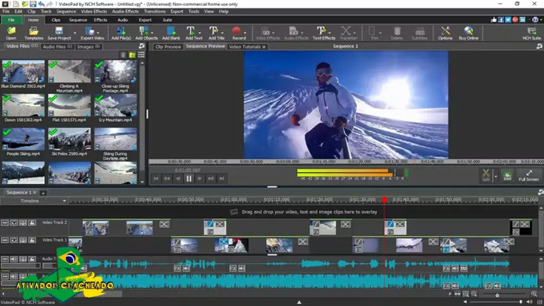Viewport: 544px width, 306px height.
Task: Click the green File button
Action: [11, 20]
